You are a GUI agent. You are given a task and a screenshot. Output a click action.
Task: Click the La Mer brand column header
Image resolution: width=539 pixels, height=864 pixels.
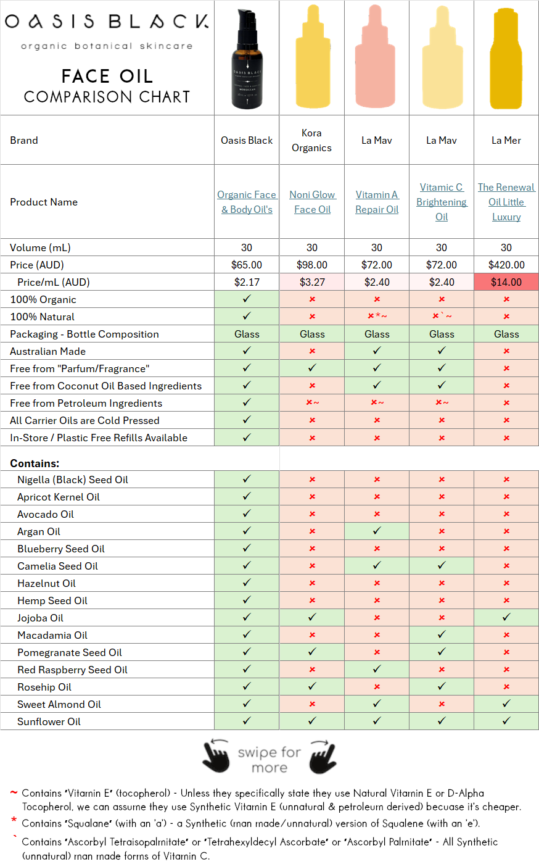[x=506, y=140]
